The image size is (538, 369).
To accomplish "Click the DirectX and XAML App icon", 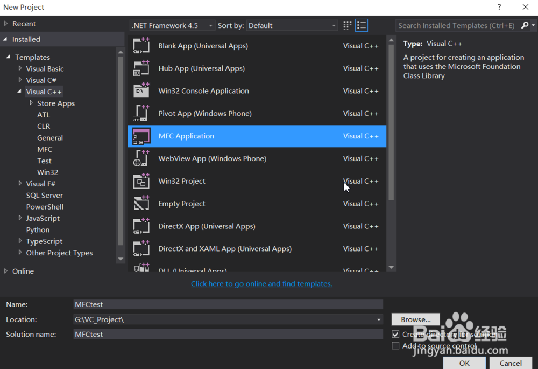I will coord(141,249).
